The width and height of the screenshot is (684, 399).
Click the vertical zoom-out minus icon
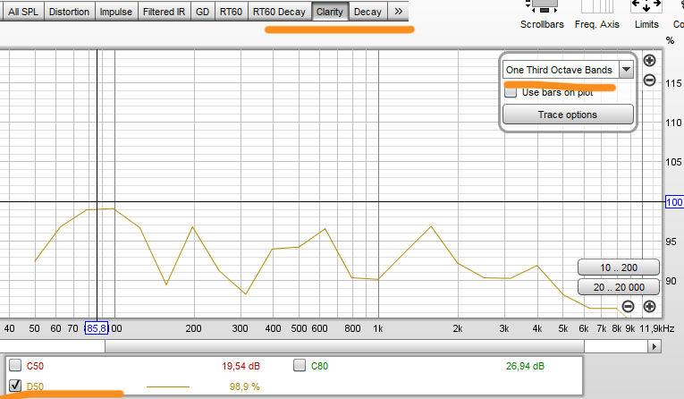pyautogui.click(x=649, y=81)
